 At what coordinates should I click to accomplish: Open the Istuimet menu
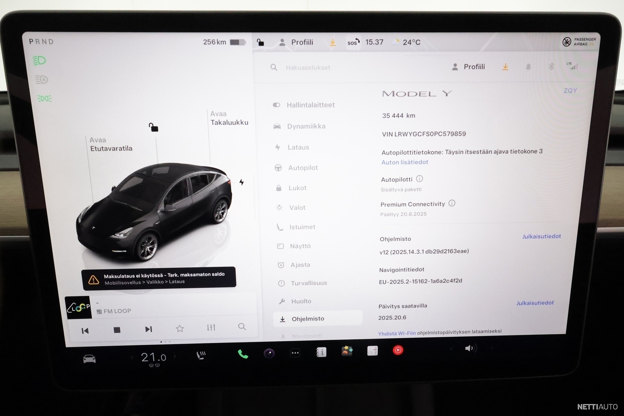296,227
